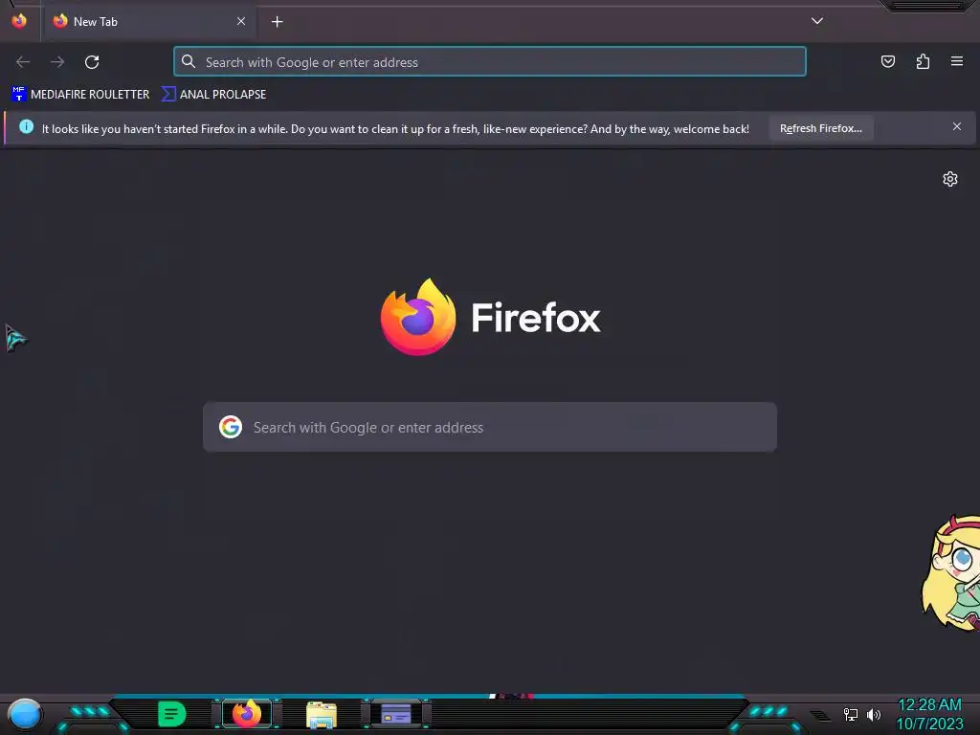Viewport: 980px width, 735px height.
Task: Focus the address bar search field
Action: point(490,62)
